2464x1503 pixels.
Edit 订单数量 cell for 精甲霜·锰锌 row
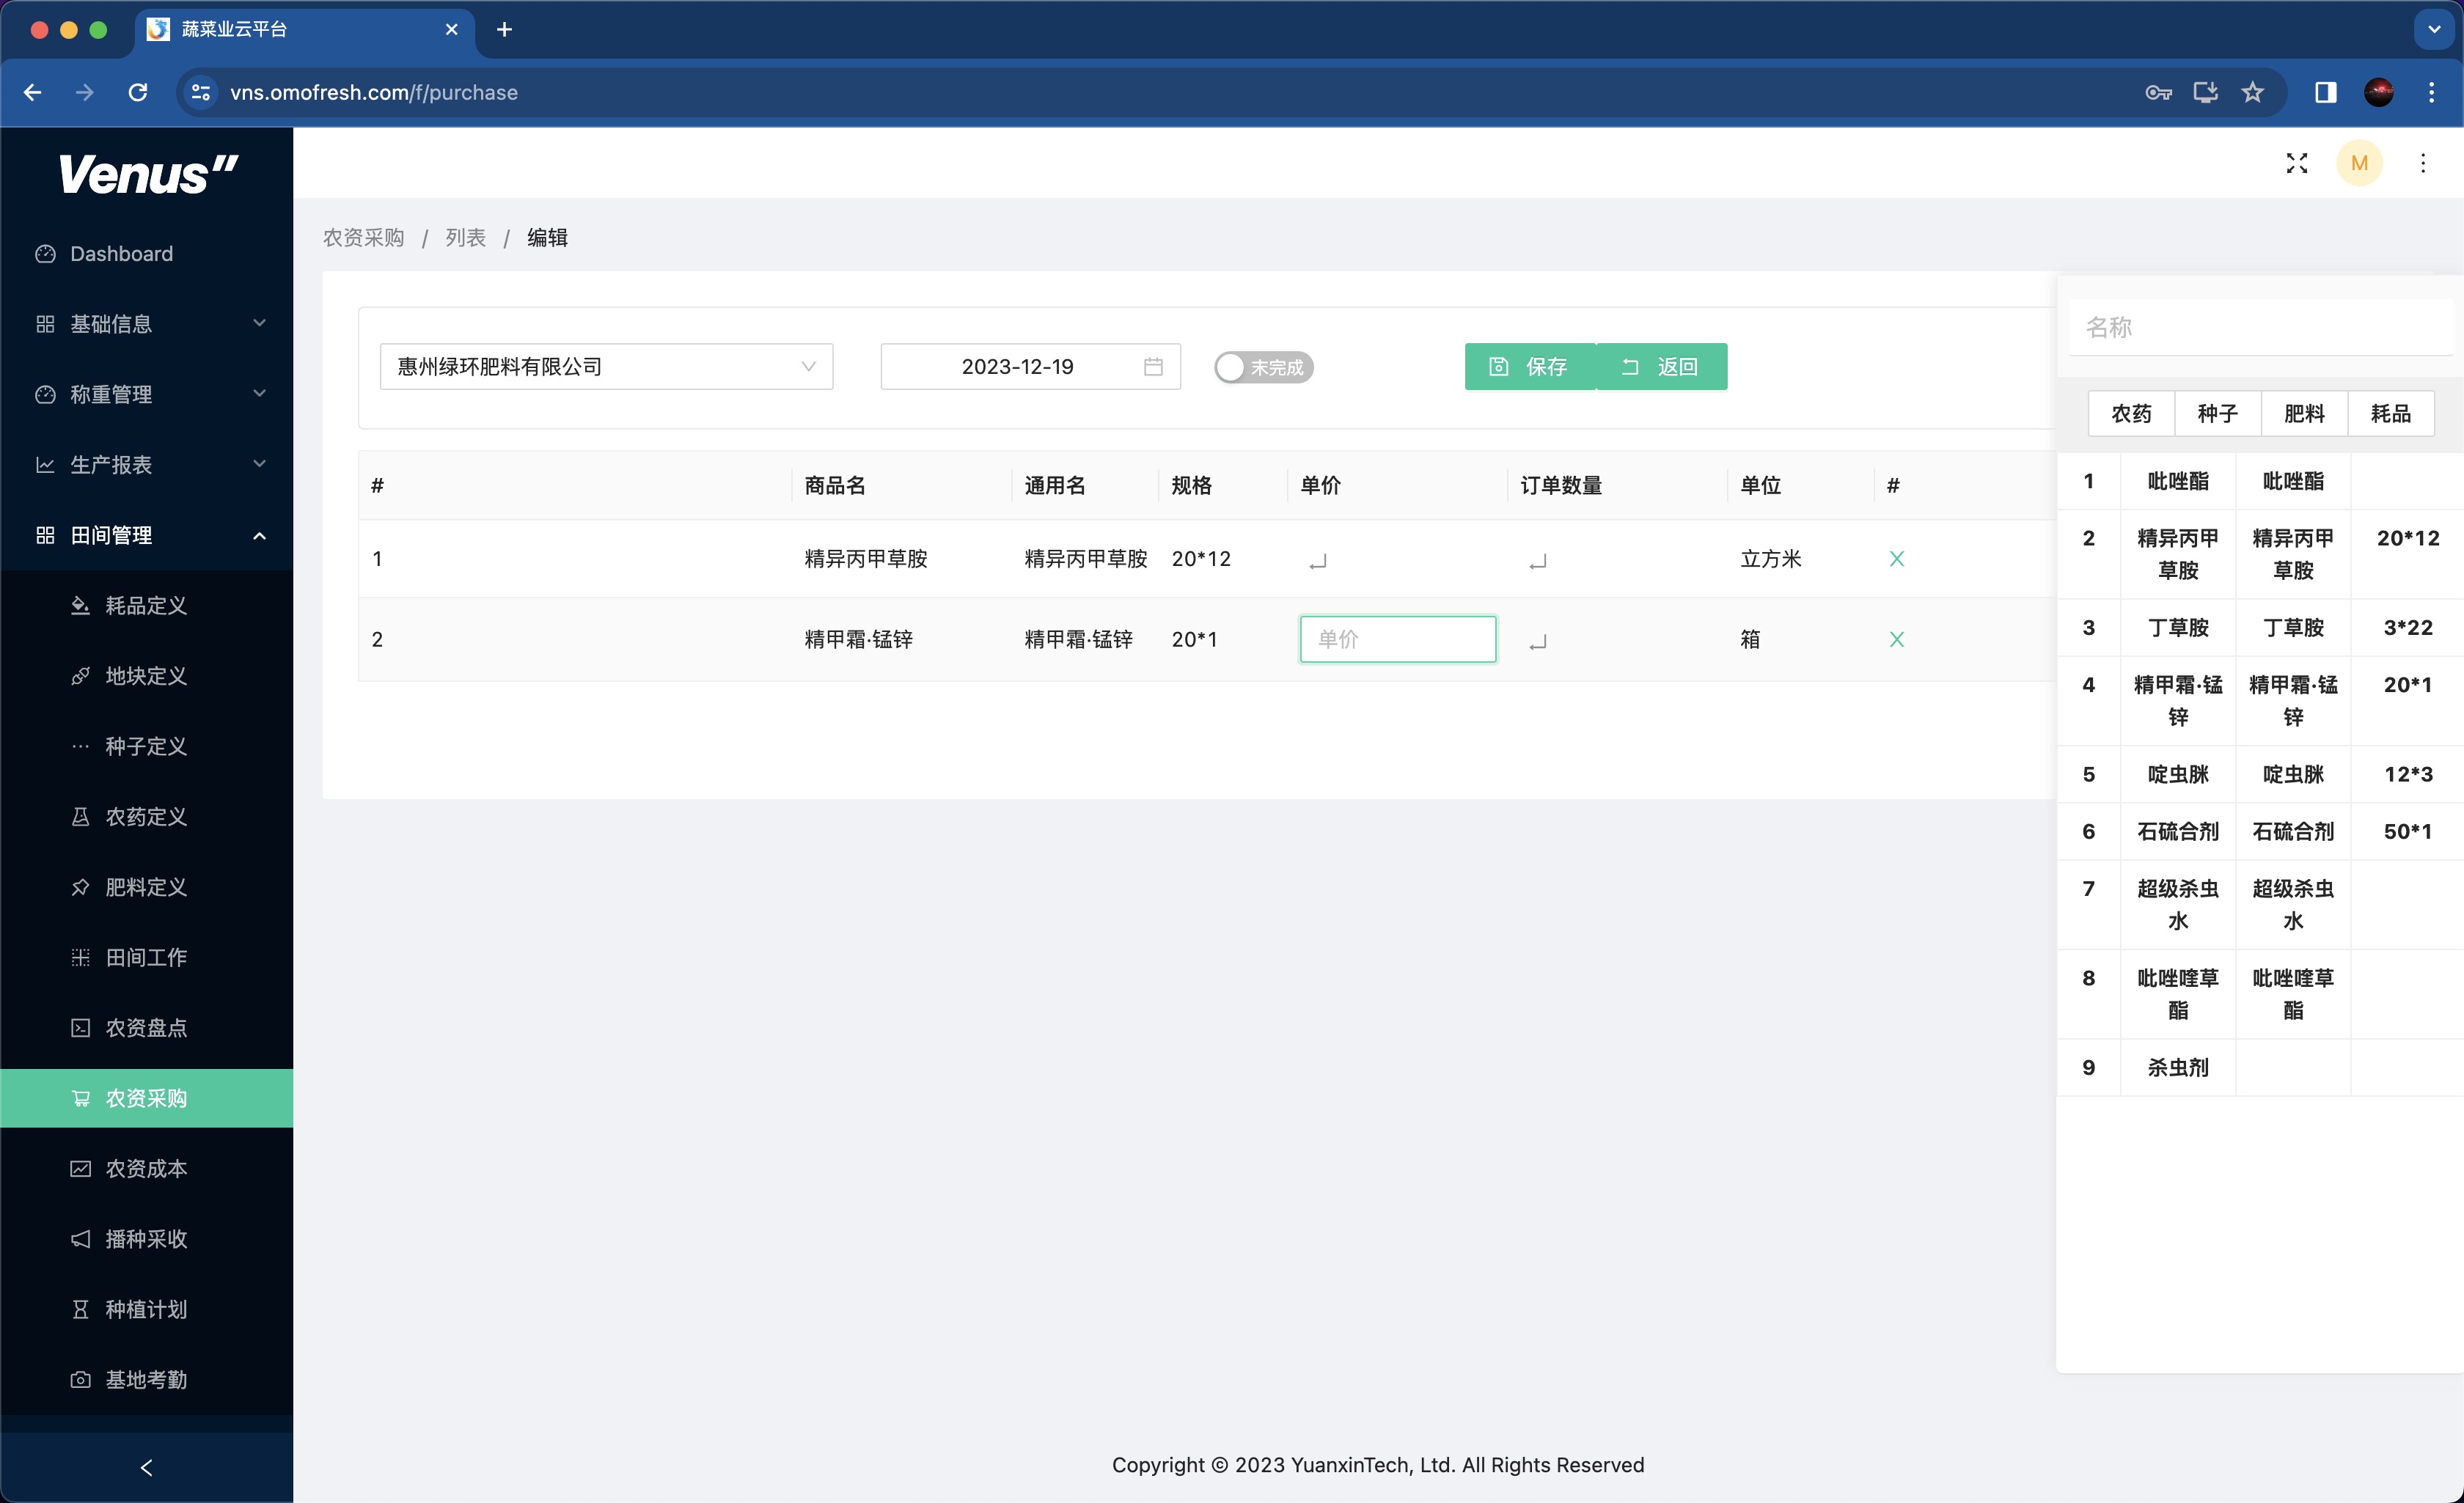[1538, 641]
